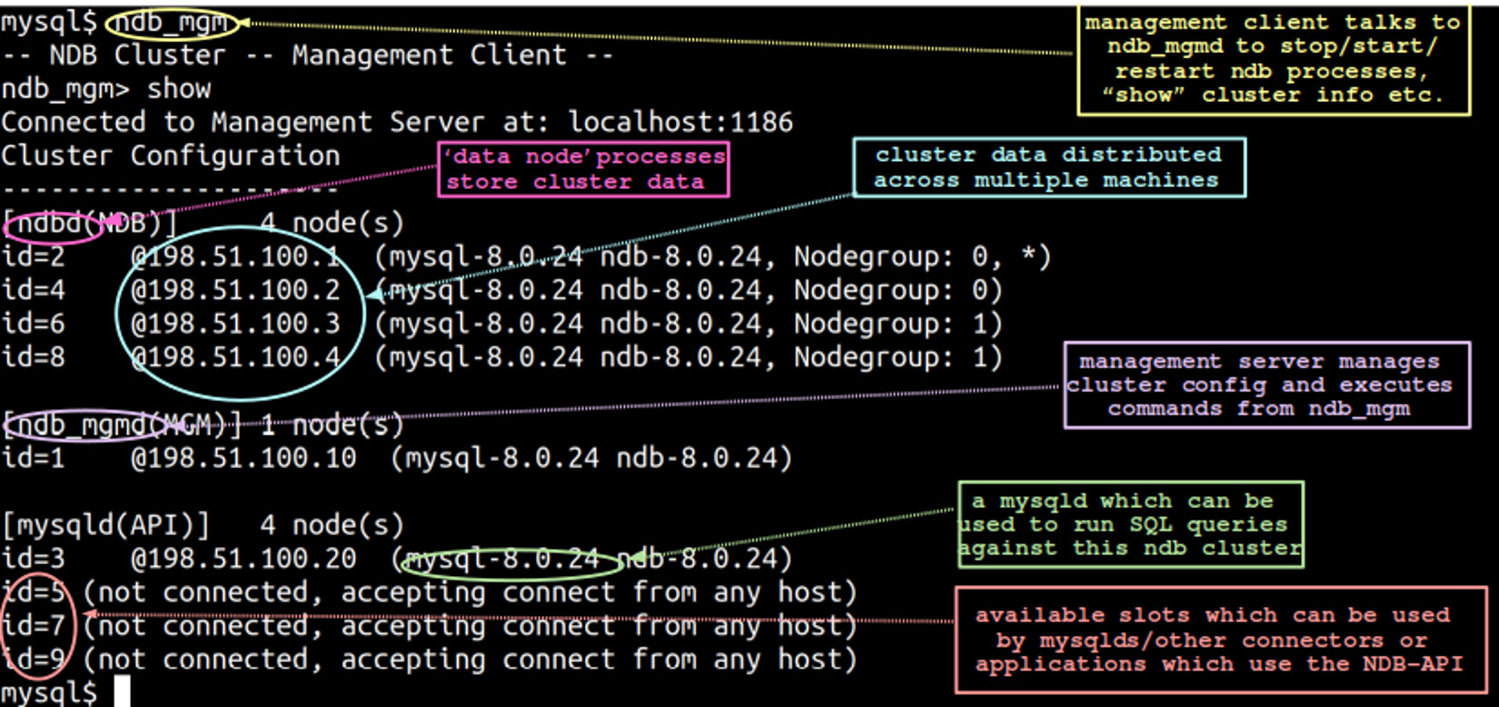Click the cyan 'cluster data distributed' annotation box

1047,167
